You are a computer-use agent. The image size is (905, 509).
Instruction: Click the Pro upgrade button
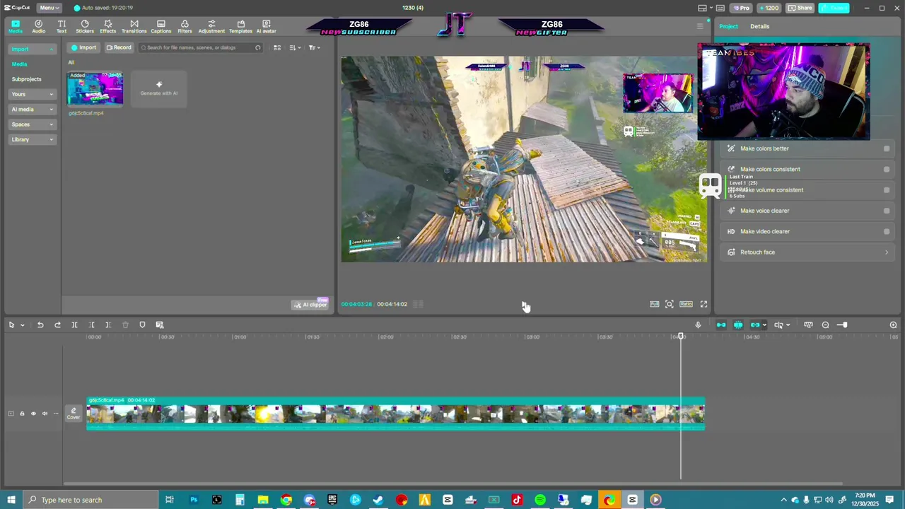[741, 8]
